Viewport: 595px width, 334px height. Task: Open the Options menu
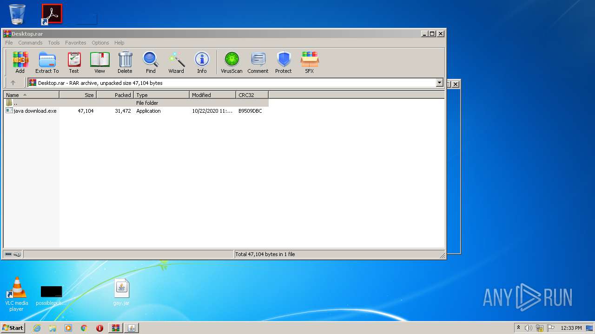pos(100,43)
